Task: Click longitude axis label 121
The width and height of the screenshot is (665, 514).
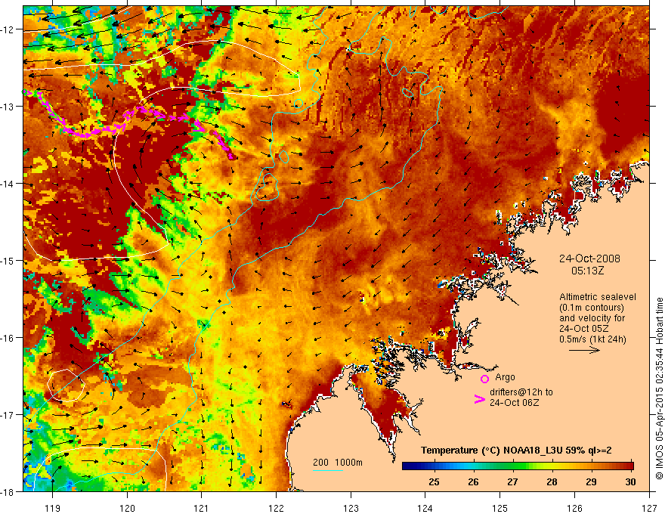Action: pyautogui.click(x=202, y=508)
